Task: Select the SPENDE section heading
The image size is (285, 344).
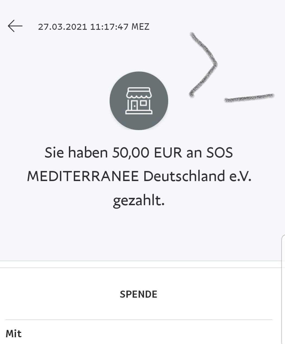Action: click(x=139, y=294)
